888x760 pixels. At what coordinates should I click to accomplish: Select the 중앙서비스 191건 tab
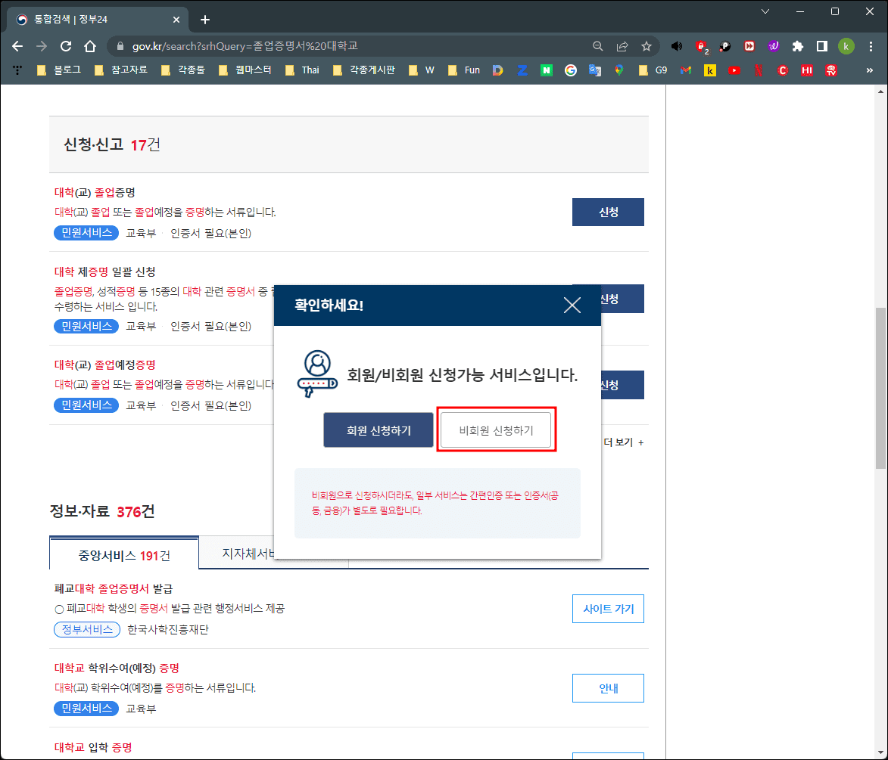(123, 553)
